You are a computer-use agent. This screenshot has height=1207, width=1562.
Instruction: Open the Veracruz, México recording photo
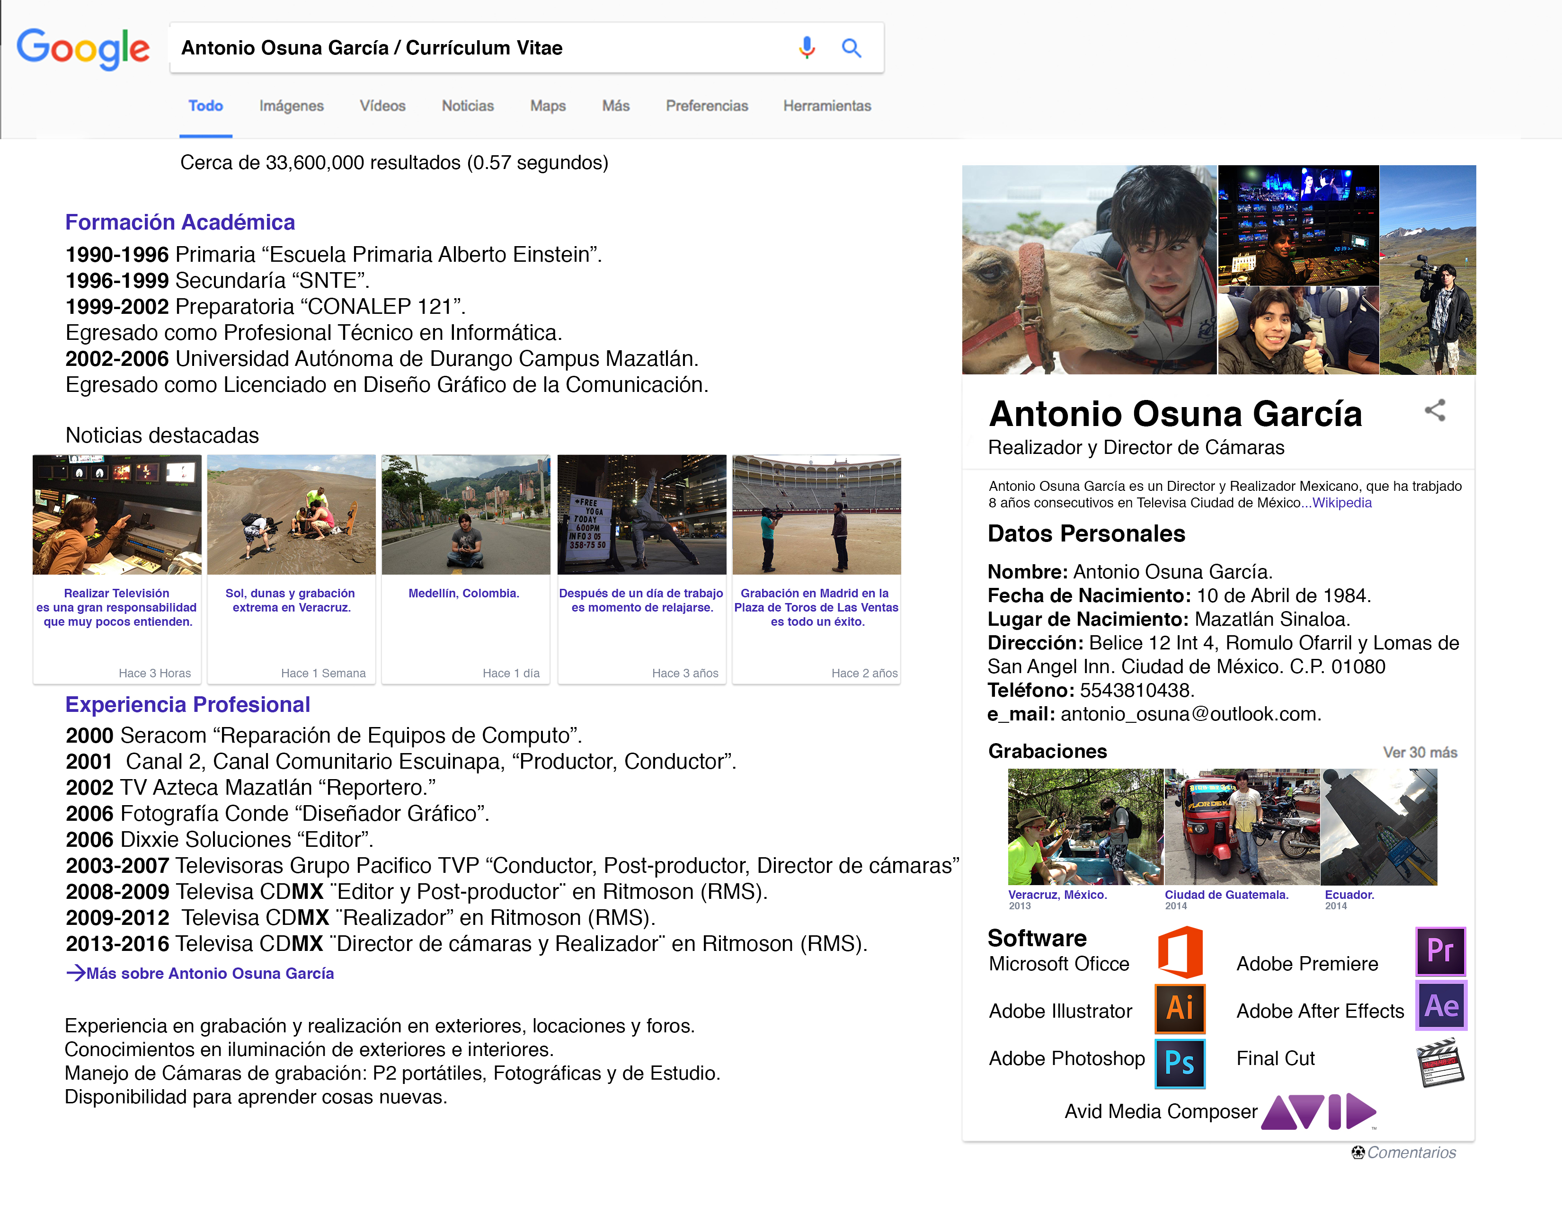pos(1085,826)
